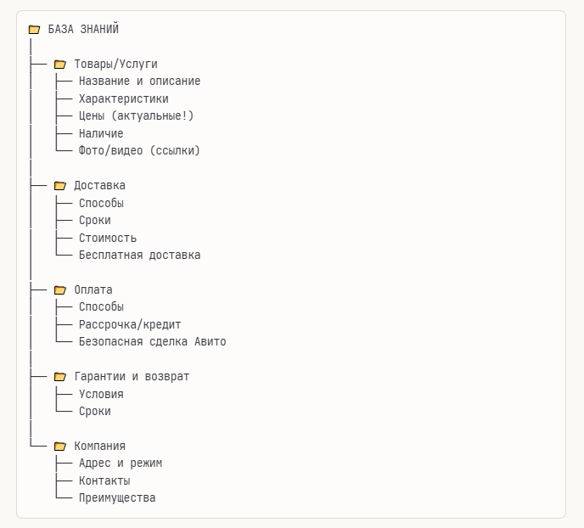Select the Наличие item

tap(101, 134)
